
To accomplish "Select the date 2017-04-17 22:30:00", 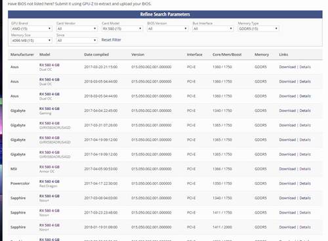I will point(101,183).
